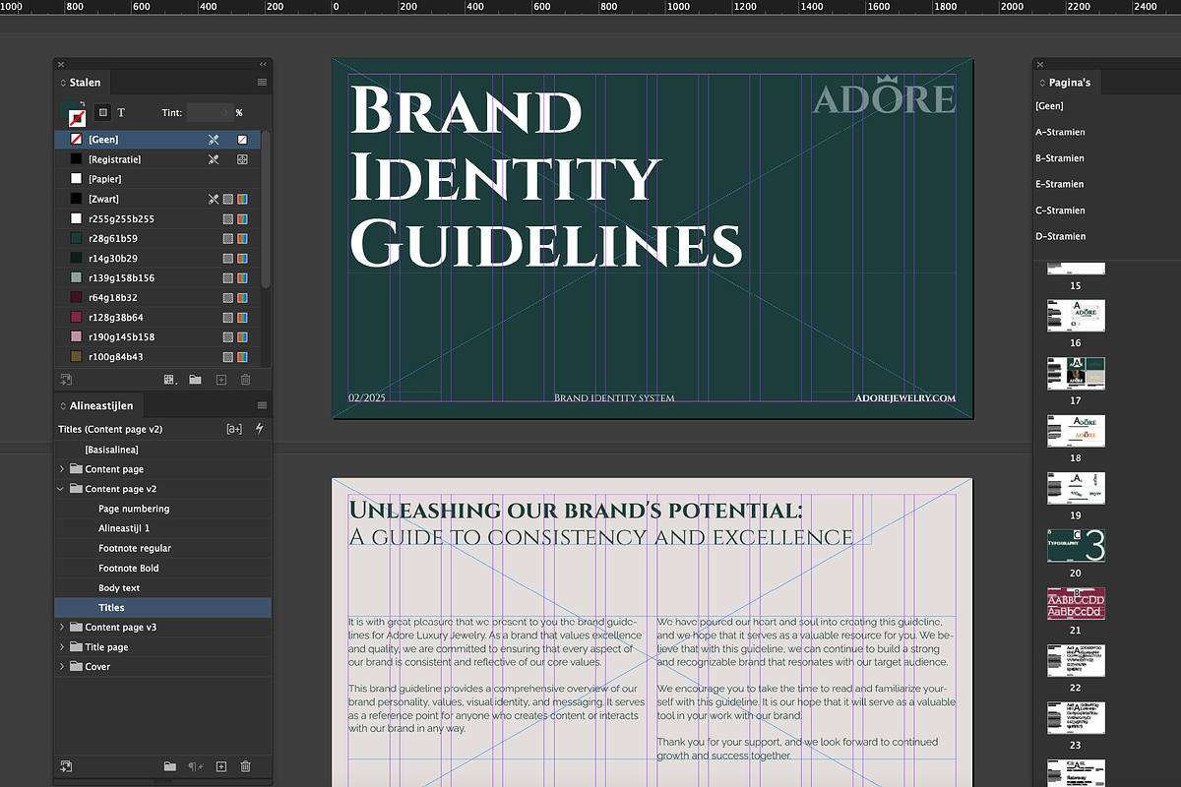This screenshot has height=787, width=1181.
Task: Click non-editable pencil icon on [Registratie] row
Action: point(214,159)
